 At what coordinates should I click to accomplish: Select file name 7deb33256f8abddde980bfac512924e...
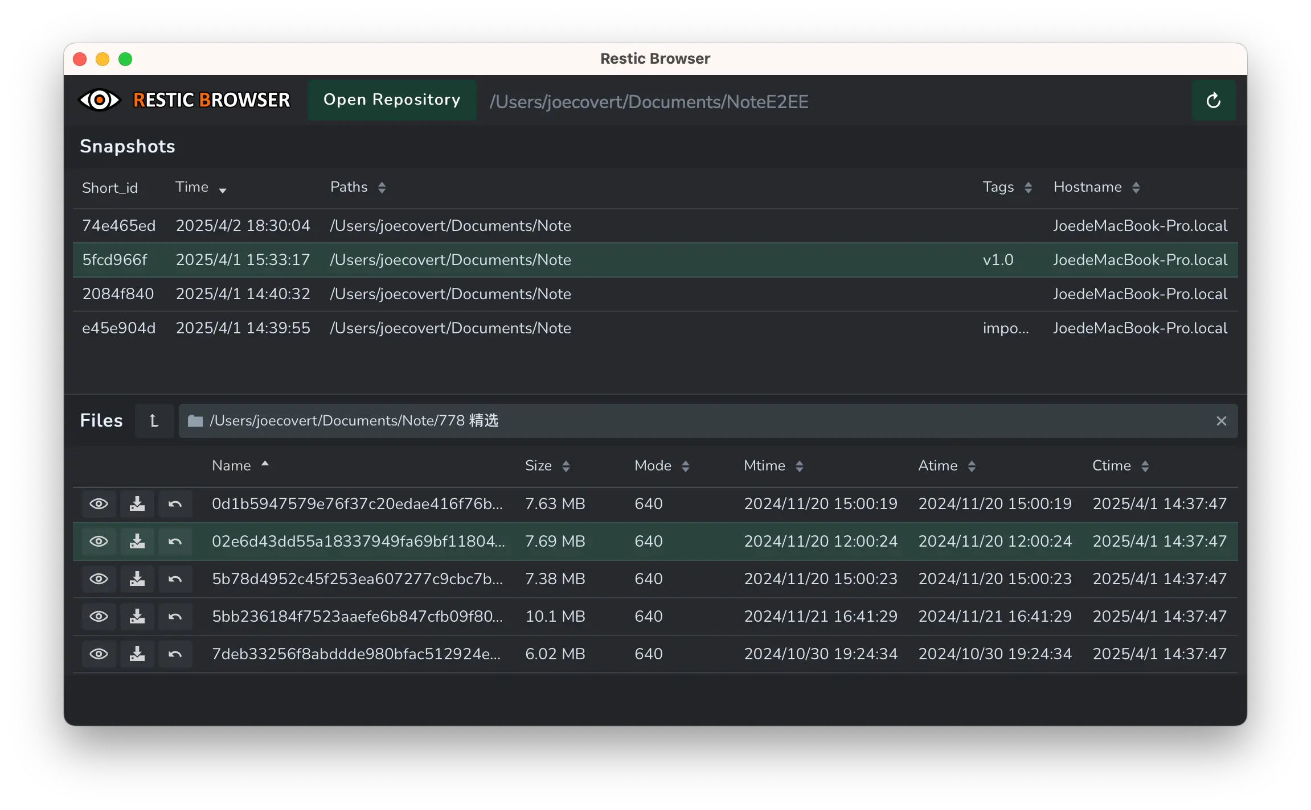pyautogui.click(x=356, y=654)
